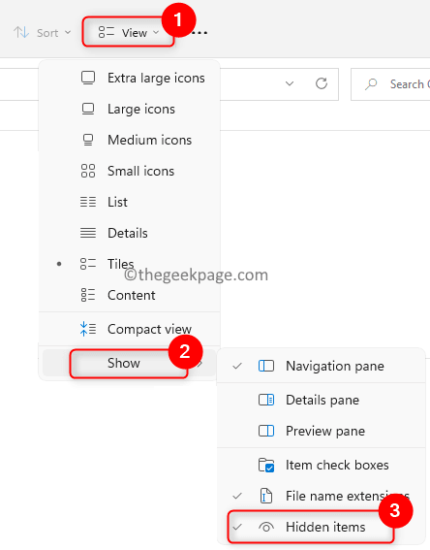Toggle the Navigation pane
Screen dimensions: 430x550
tap(322, 366)
